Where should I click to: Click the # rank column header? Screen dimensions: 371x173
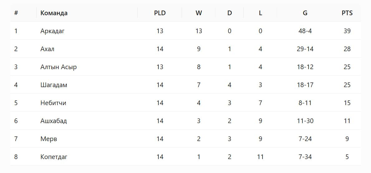click(x=16, y=13)
